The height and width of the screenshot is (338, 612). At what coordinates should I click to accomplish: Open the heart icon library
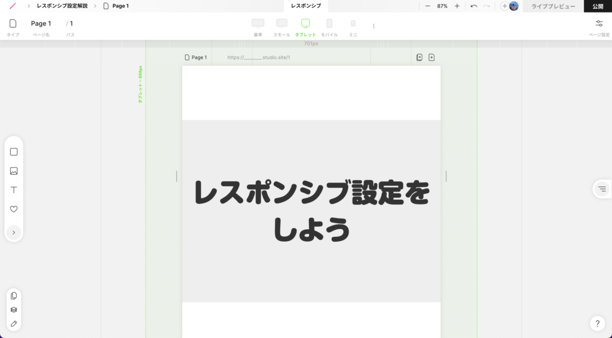coord(14,209)
